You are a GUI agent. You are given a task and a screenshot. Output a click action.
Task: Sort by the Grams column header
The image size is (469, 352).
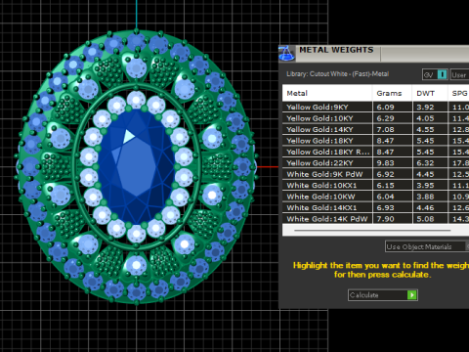click(392, 93)
